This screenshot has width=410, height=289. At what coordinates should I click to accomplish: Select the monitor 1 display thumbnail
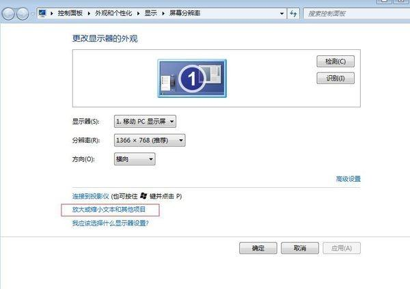coord(192,78)
